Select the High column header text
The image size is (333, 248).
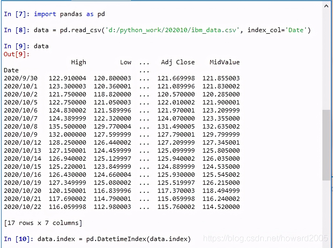coord(78,62)
